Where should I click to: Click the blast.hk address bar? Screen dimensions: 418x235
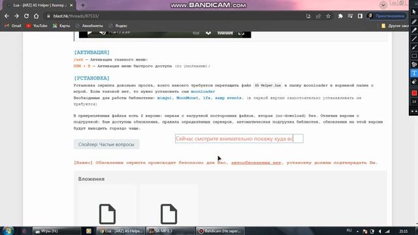pyautogui.click(x=173, y=16)
